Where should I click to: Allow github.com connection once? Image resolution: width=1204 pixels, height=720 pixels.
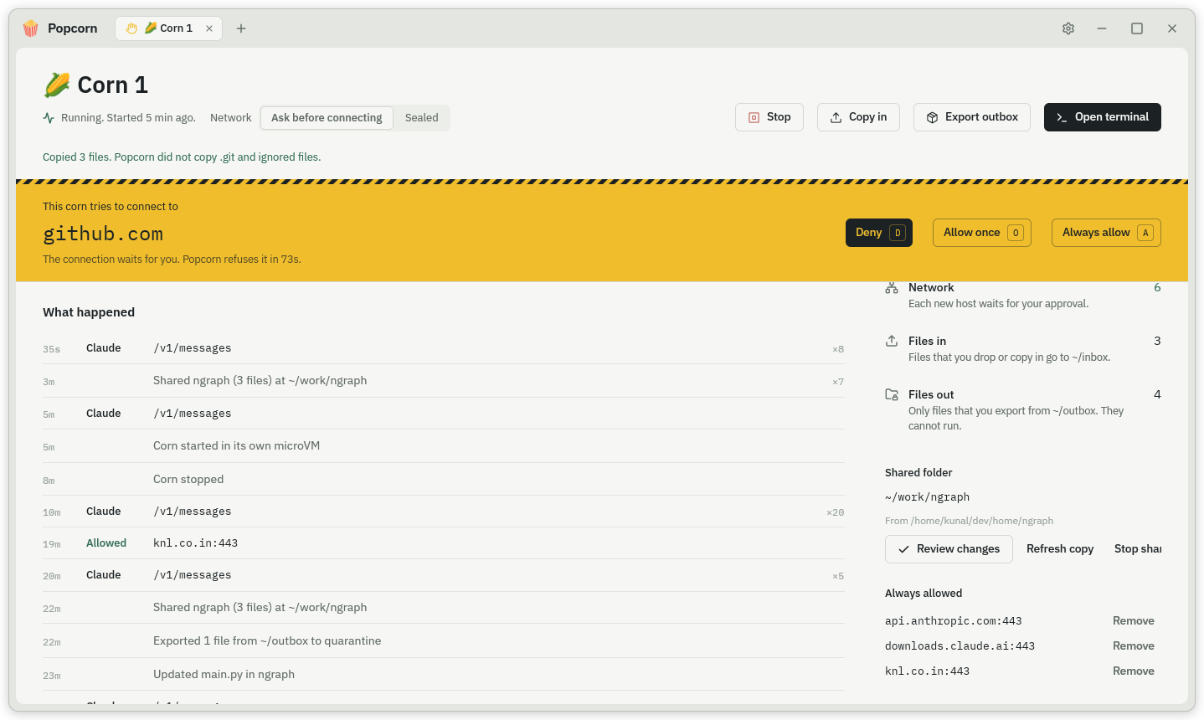982,233
